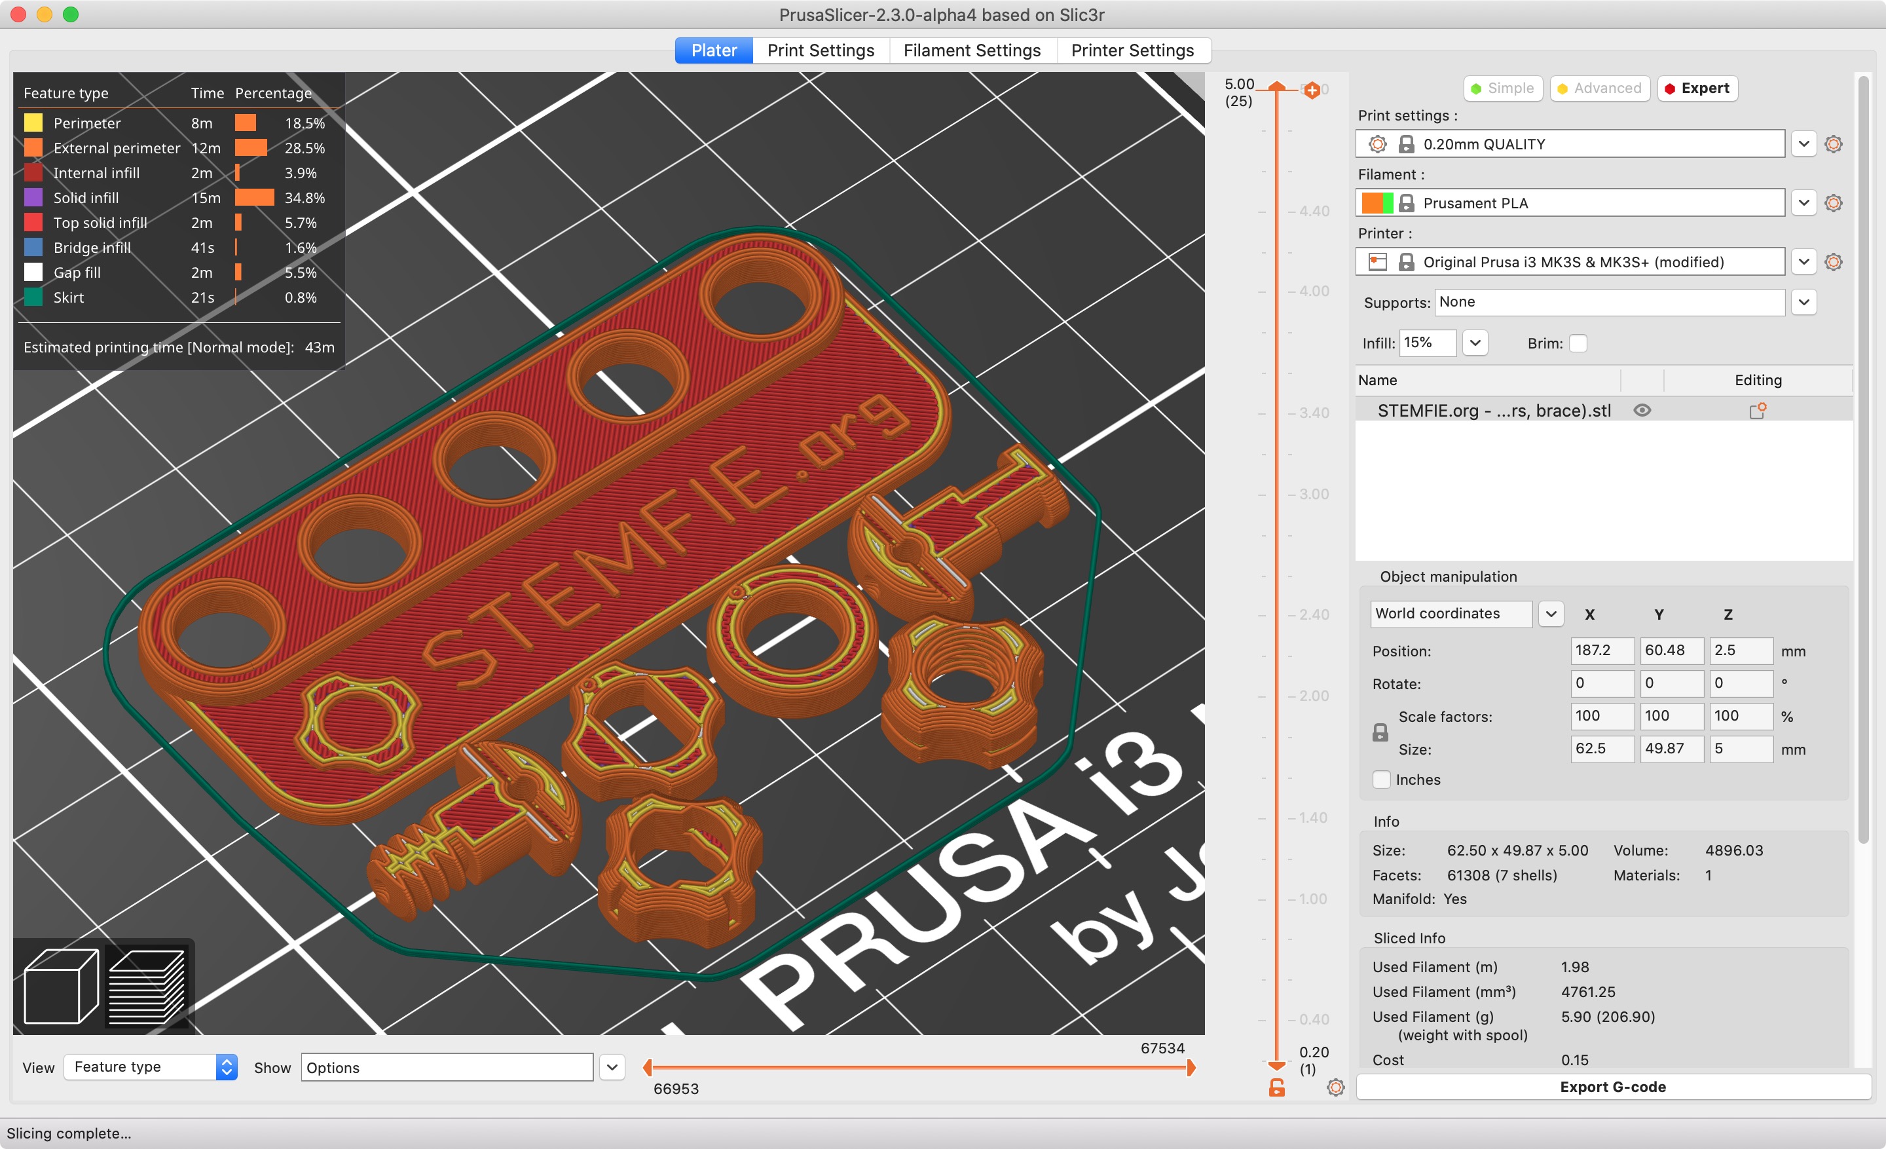Screen dimensions: 1886x1149
Task: Open the Printer Settings tab
Action: [1133, 50]
